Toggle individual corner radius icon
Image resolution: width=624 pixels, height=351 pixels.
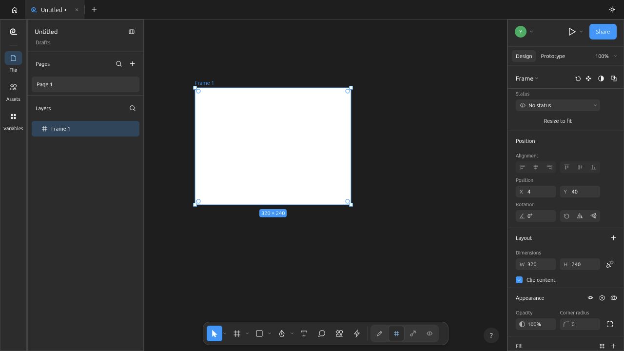click(x=610, y=324)
